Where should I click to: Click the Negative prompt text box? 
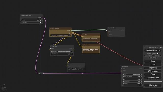[91, 51]
